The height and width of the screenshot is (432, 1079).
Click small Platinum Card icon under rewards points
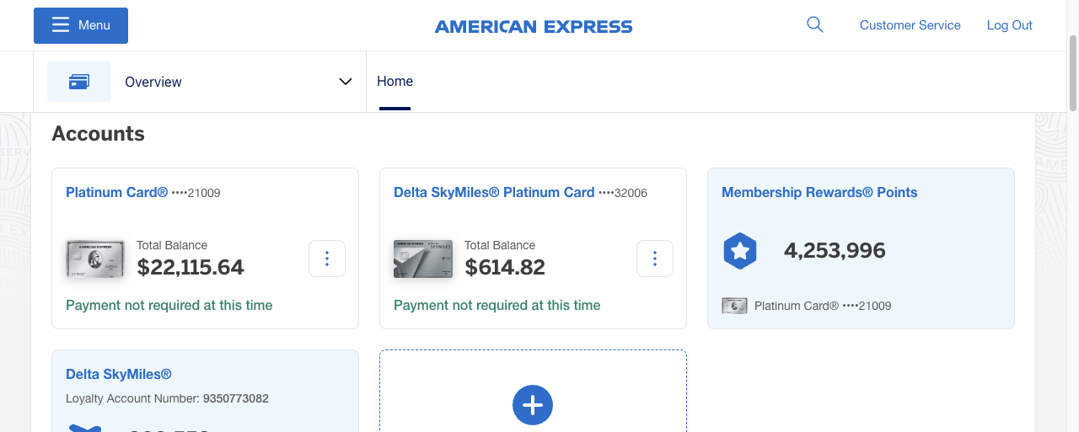click(x=735, y=306)
